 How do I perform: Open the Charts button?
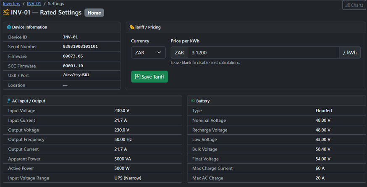pyautogui.click(x=354, y=5)
